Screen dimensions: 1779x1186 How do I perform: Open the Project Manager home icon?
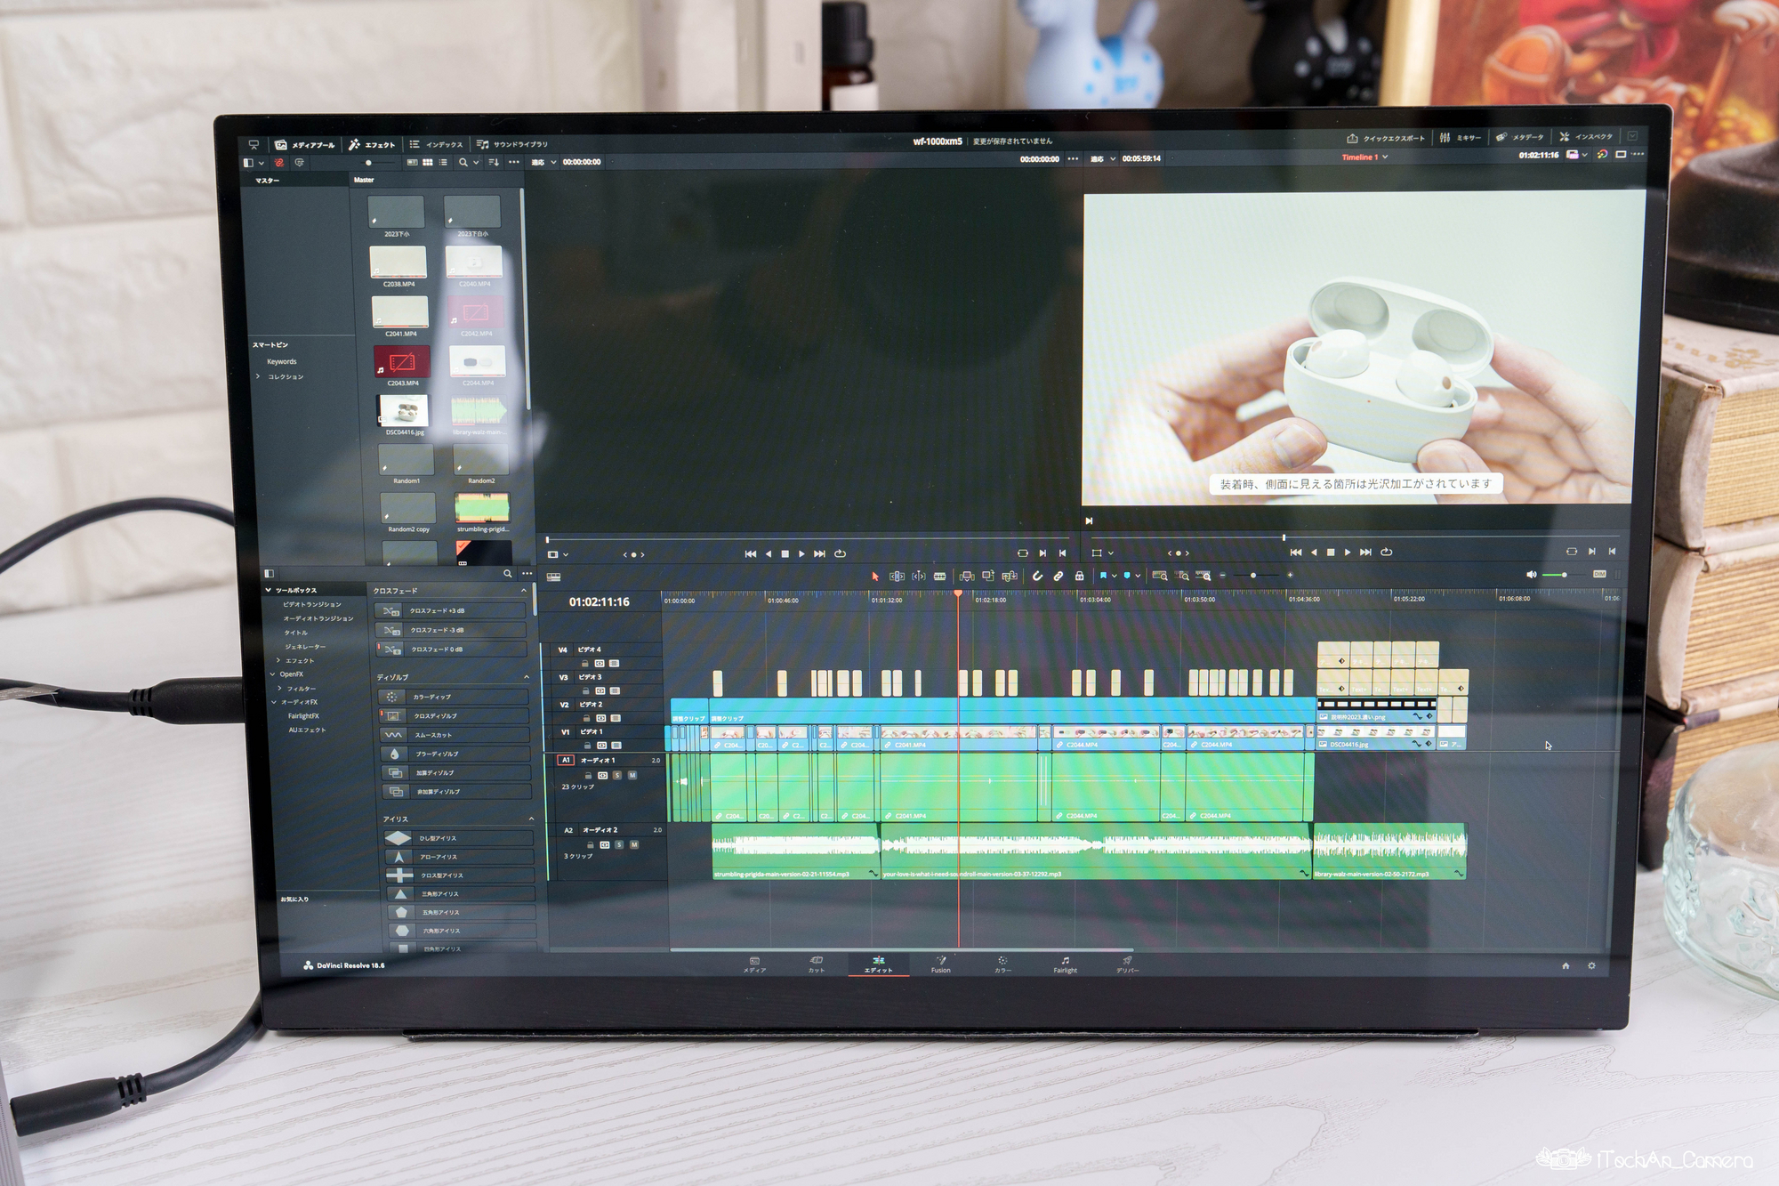1566,966
